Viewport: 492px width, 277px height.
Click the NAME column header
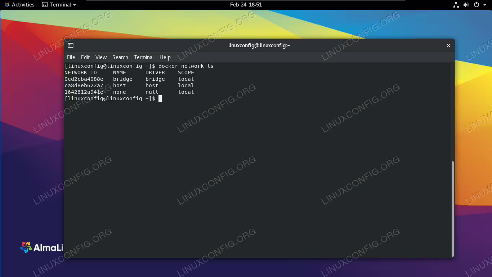[120, 72]
